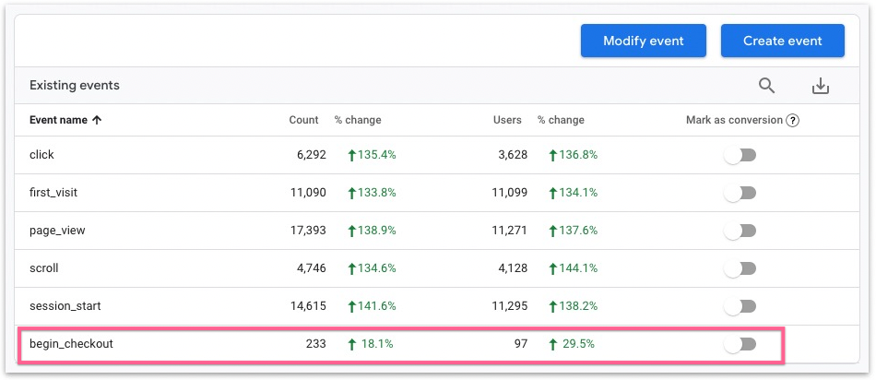The width and height of the screenshot is (876, 380).
Task: Switch on session_start conversion toggle
Action: click(x=740, y=306)
